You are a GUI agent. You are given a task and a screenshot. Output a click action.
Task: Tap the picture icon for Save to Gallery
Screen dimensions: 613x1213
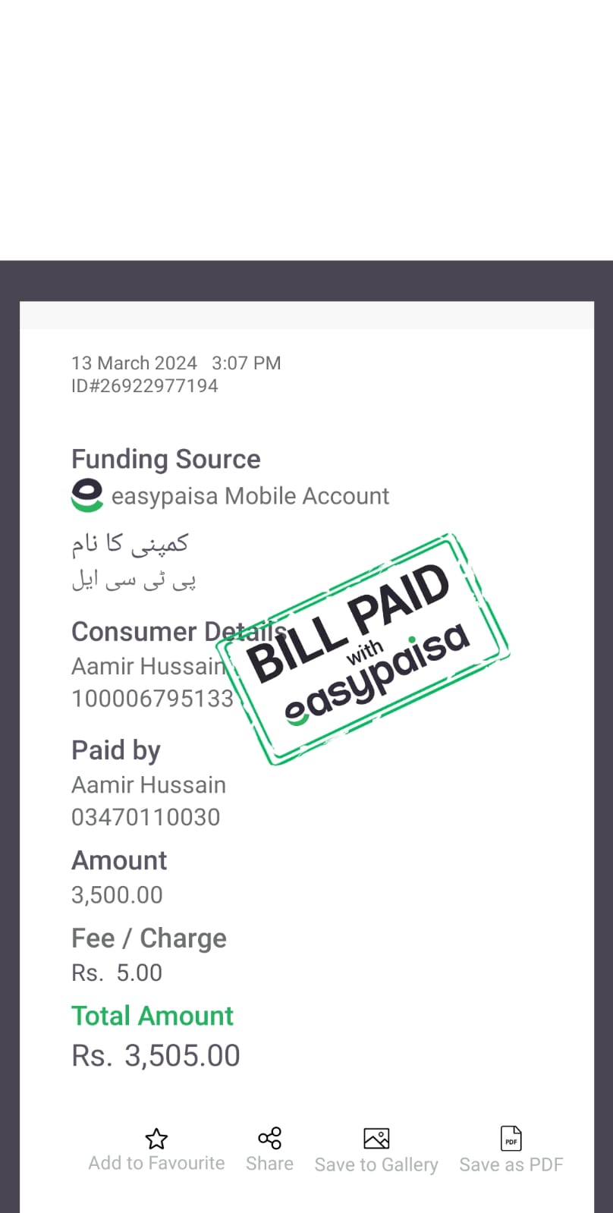coord(376,1138)
